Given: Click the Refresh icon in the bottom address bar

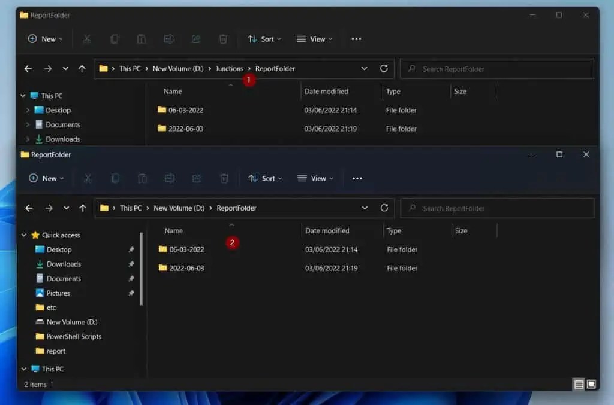Looking at the screenshot, I should click(384, 208).
